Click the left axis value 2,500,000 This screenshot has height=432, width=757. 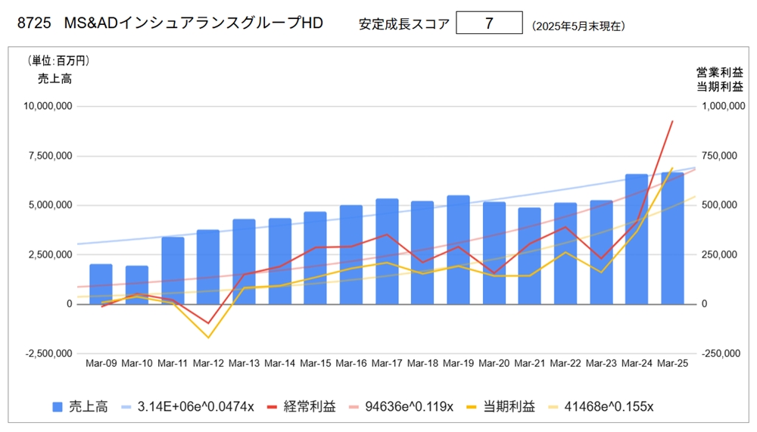coord(50,255)
